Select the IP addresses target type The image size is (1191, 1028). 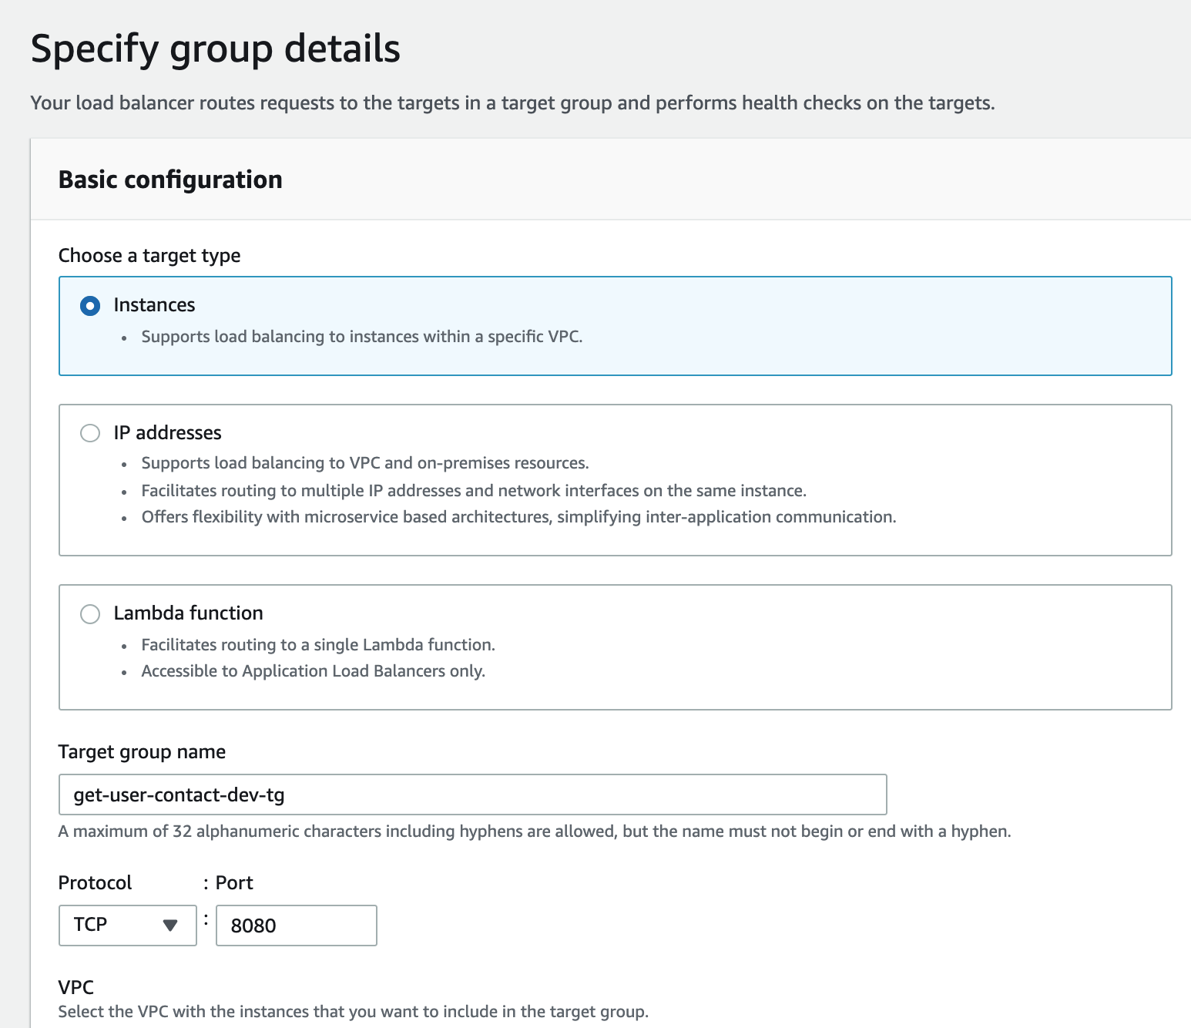pyautogui.click(x=90, y=433)
